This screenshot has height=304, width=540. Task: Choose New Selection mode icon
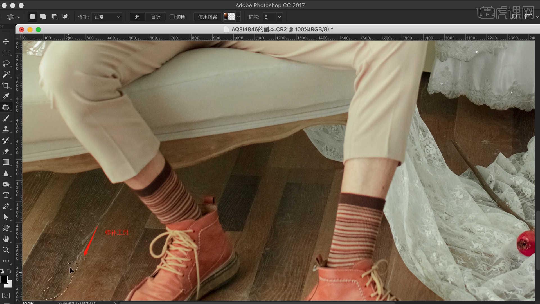(32, 17)
